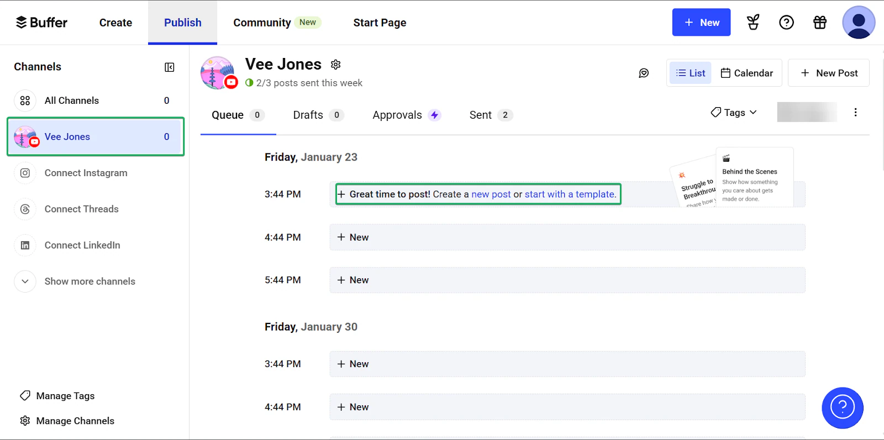Open the plant sprout icon in header
This screenshot has height=440, width=884.
point(753,23)
